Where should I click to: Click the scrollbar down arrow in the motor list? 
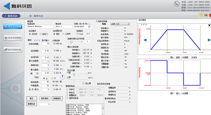click(103, 114)
